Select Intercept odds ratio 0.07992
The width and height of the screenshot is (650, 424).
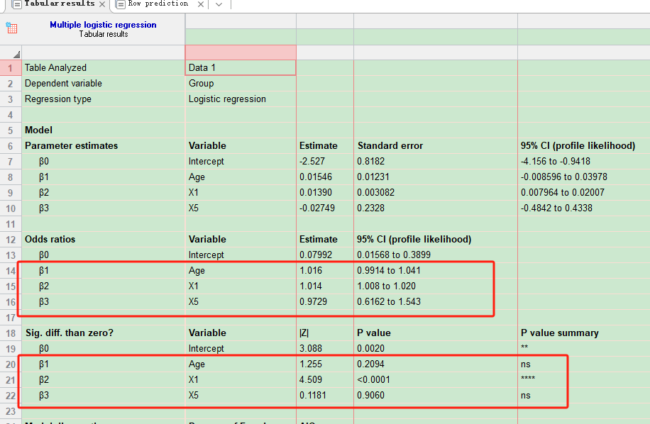(325, 255)
